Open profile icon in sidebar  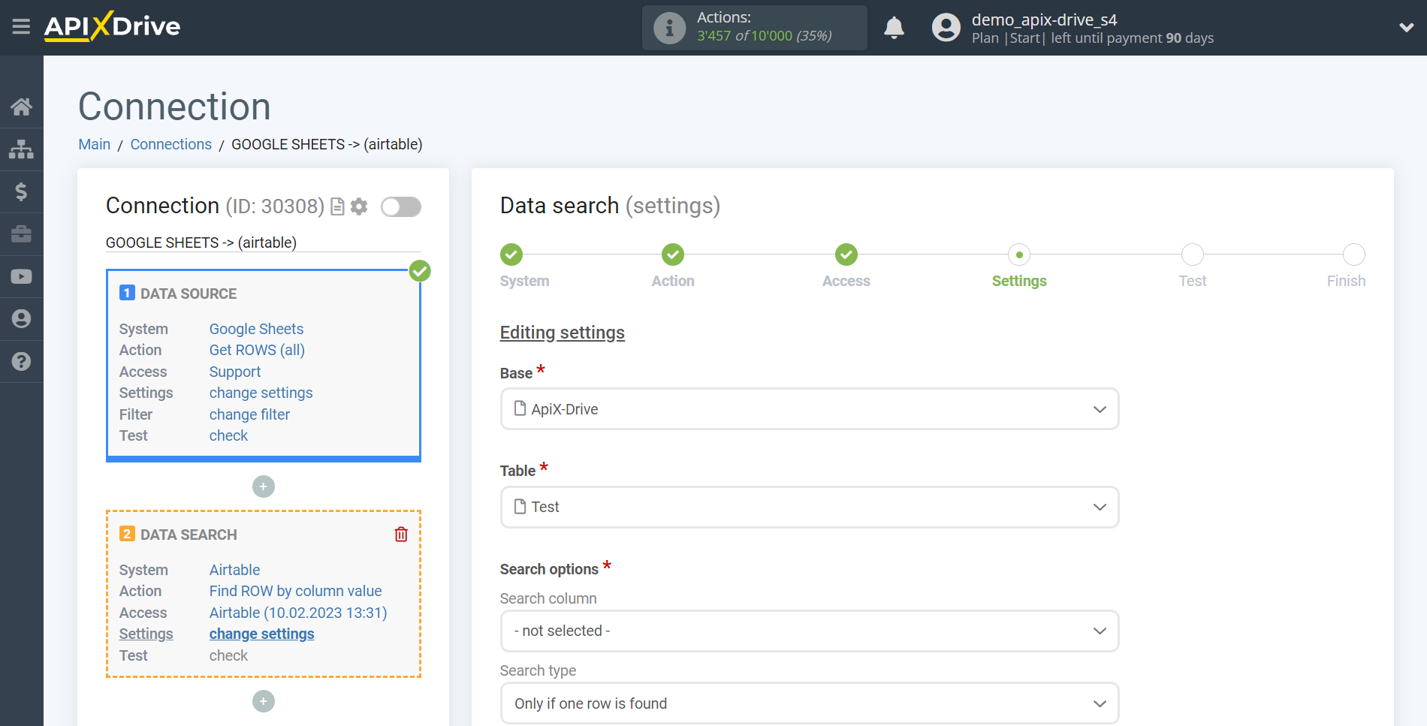(x=21, y=319)
